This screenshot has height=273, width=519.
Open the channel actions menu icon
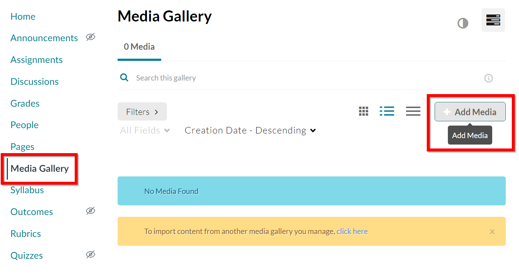[493, 20]
